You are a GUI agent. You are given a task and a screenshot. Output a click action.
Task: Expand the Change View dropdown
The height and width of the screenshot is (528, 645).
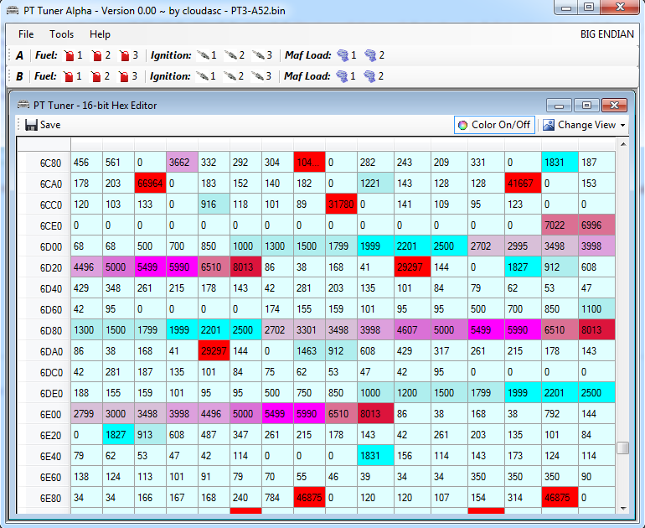[x=584, y=125]
